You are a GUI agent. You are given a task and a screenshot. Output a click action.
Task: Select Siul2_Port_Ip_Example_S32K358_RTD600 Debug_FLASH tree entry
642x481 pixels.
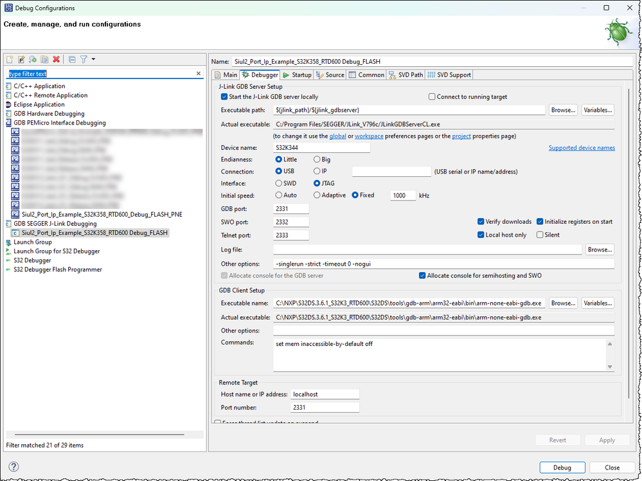pos(94,233)
